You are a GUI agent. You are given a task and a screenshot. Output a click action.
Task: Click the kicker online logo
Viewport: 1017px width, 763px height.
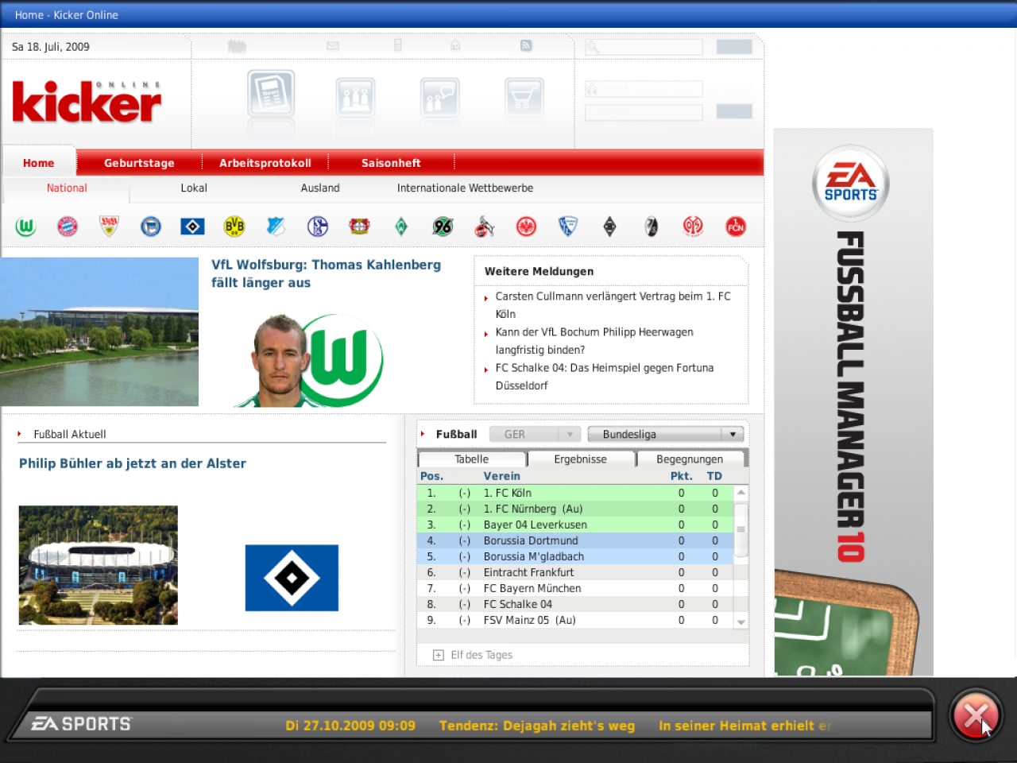87,102
